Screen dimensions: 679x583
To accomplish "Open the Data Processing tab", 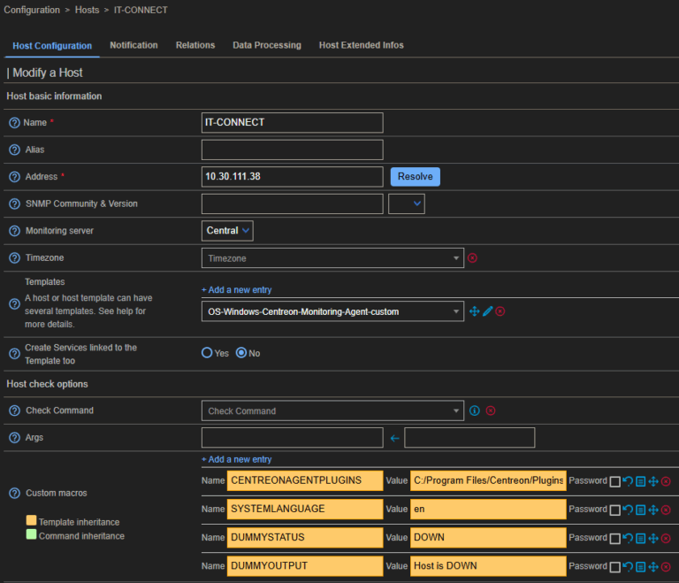I will 266,45.
